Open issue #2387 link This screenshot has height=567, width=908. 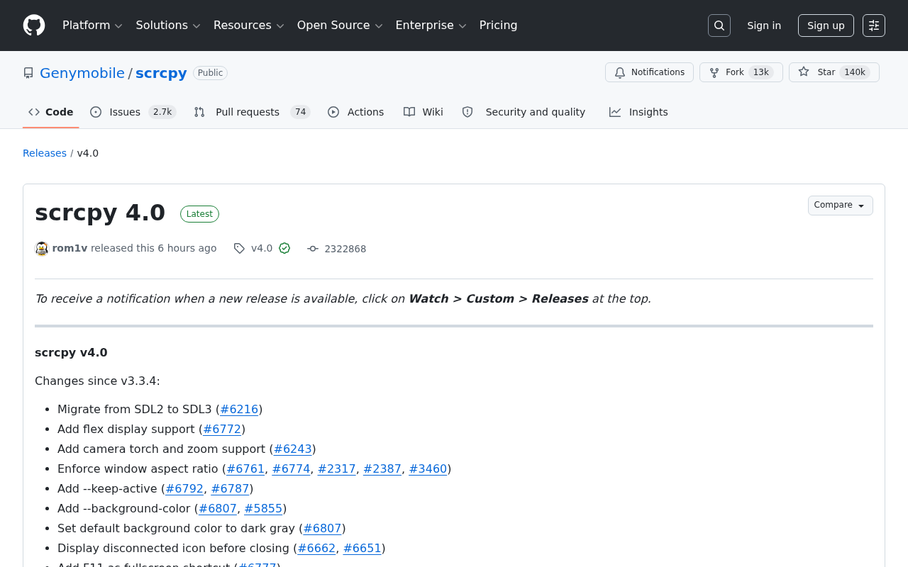click(382, 468)
